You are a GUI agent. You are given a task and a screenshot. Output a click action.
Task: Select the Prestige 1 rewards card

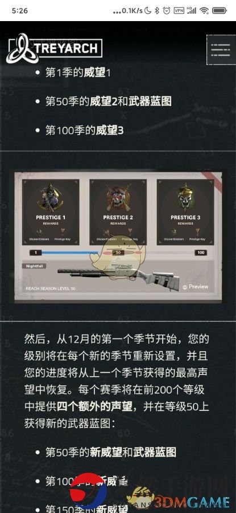(51, 212)
